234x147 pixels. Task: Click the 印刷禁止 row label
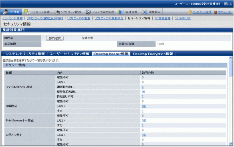click(12, 106)
